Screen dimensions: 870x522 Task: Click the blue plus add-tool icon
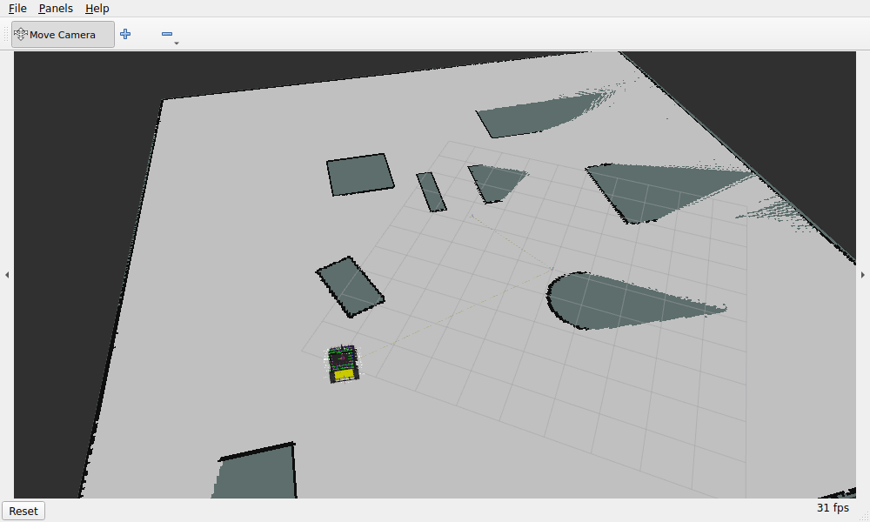pyautogui.click(x=125, y=34)
